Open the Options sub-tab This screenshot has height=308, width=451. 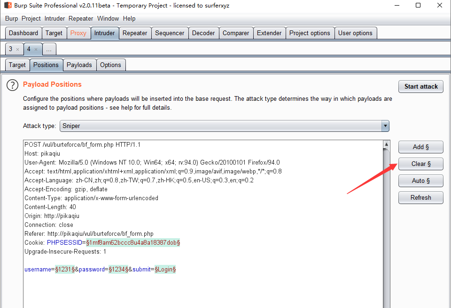click(x=110, y=65)
